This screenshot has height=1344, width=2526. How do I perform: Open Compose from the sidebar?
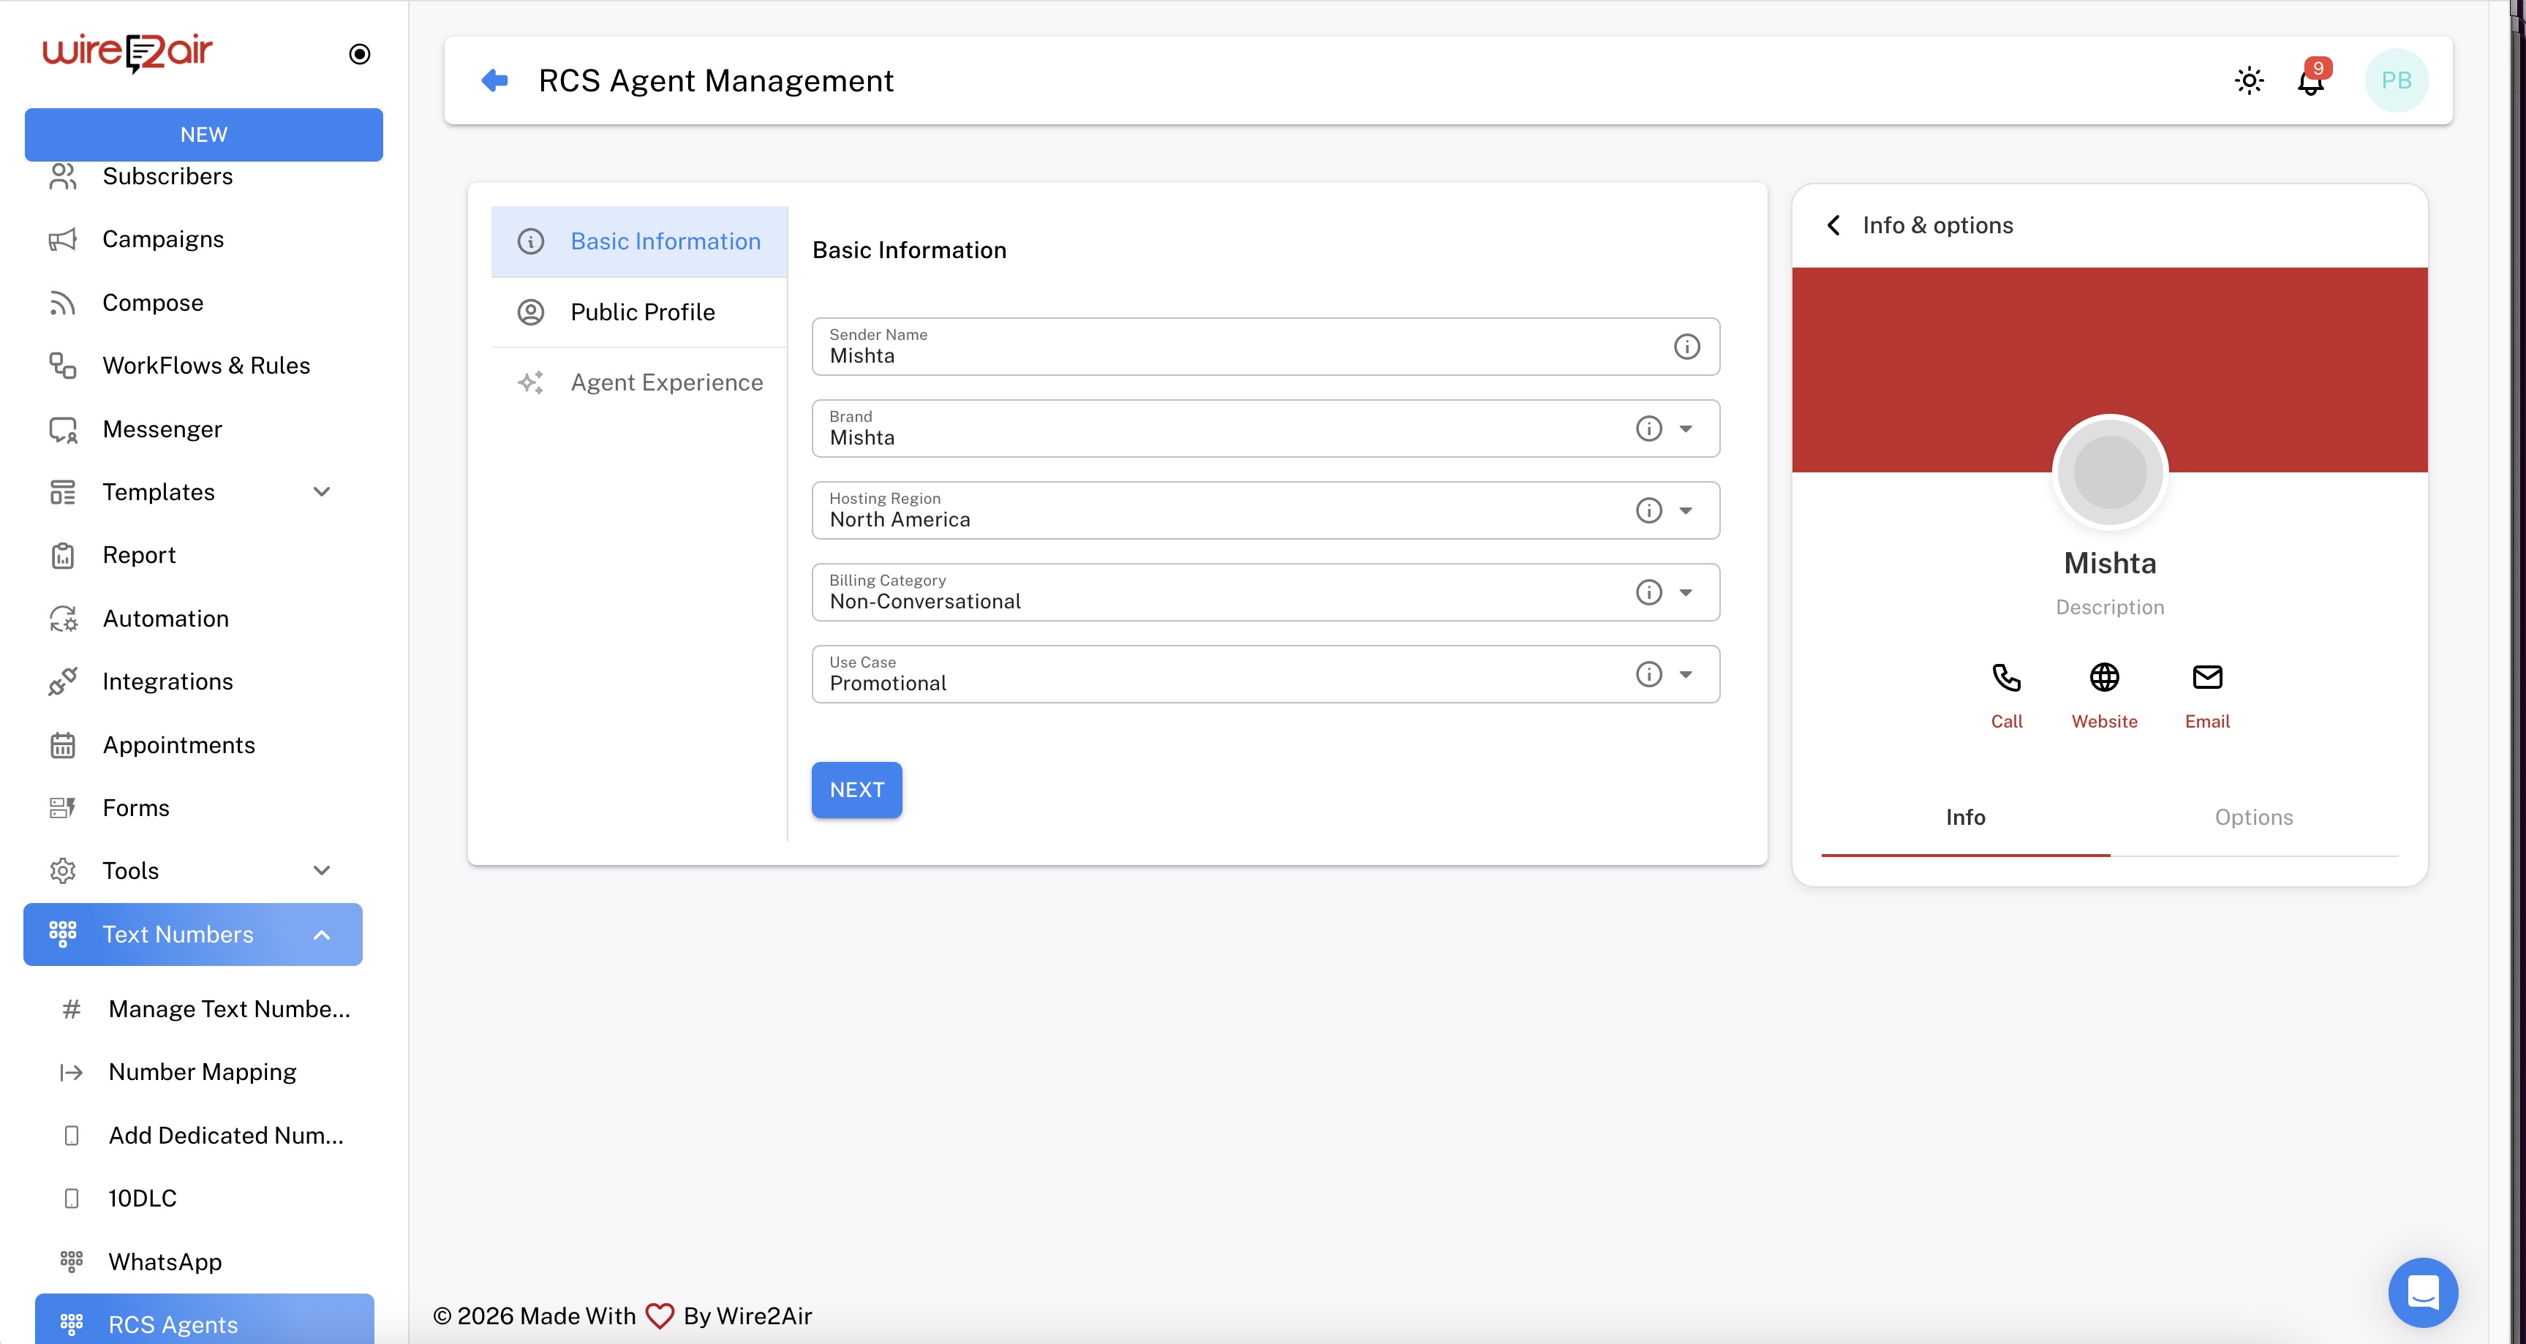152,302
